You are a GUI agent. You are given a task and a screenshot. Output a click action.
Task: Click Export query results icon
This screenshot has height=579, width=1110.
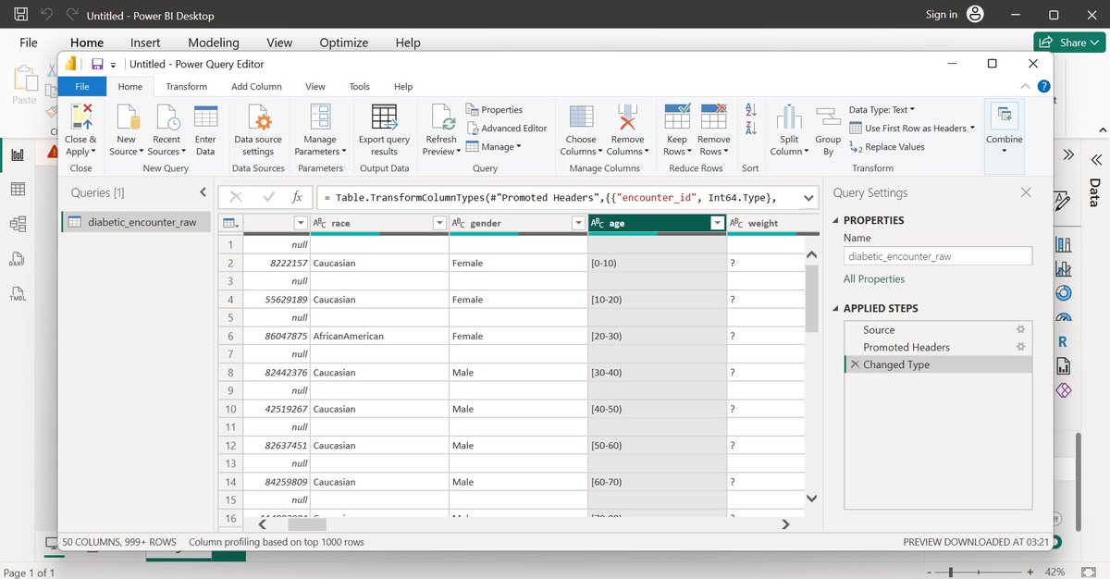pyautogui.click(x=384, y=117)
